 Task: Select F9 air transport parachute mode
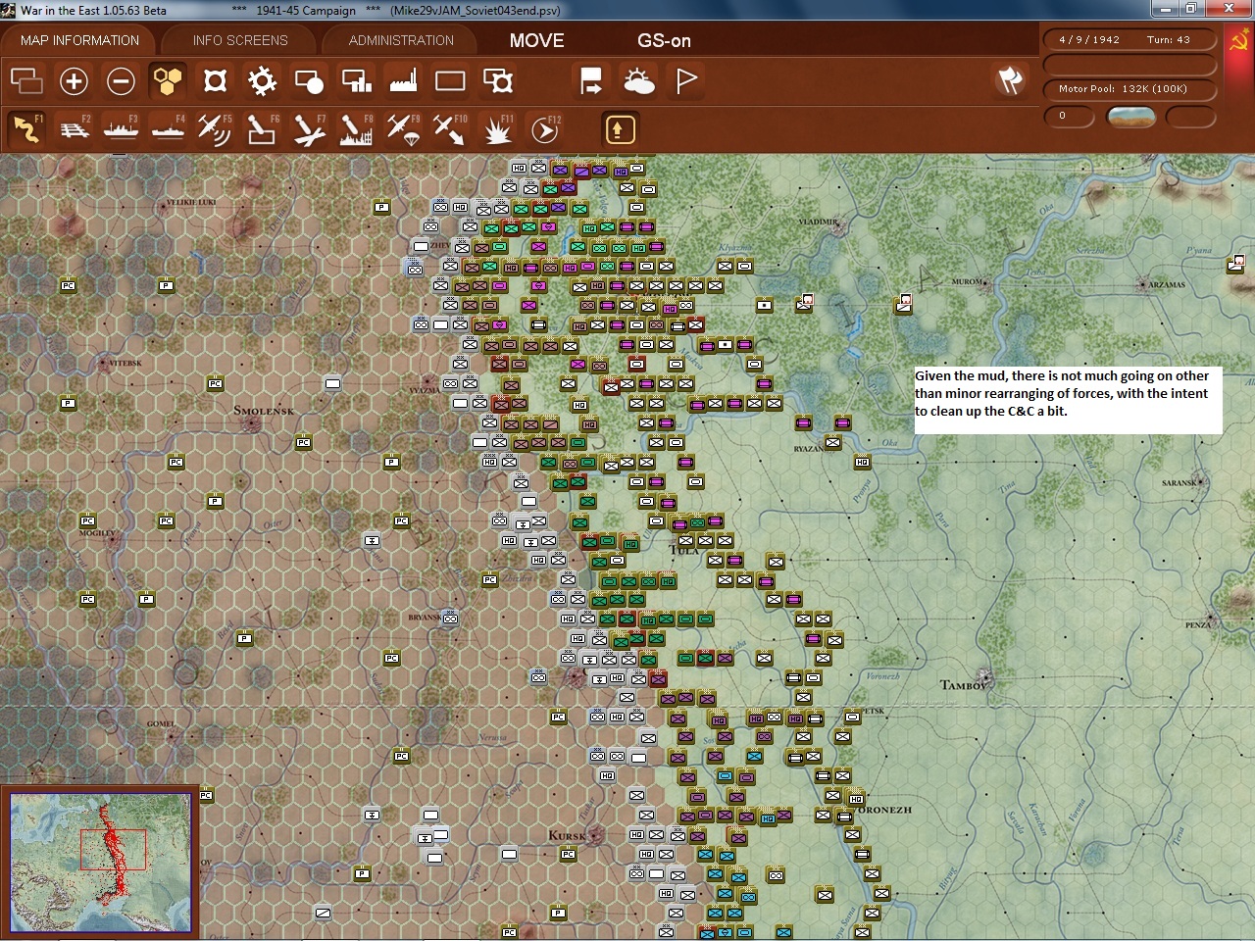[x=403, y=129]
